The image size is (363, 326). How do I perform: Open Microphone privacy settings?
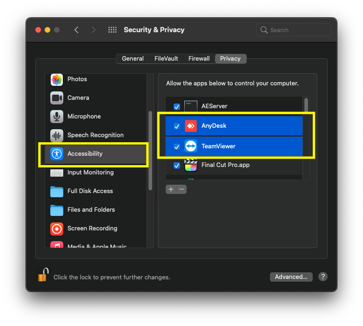83,117
